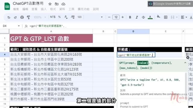The width and height of the screenshot is (193, 108).
Task: Select cell with 新竹市郵局 address
Action: click(x=51, y=99)
